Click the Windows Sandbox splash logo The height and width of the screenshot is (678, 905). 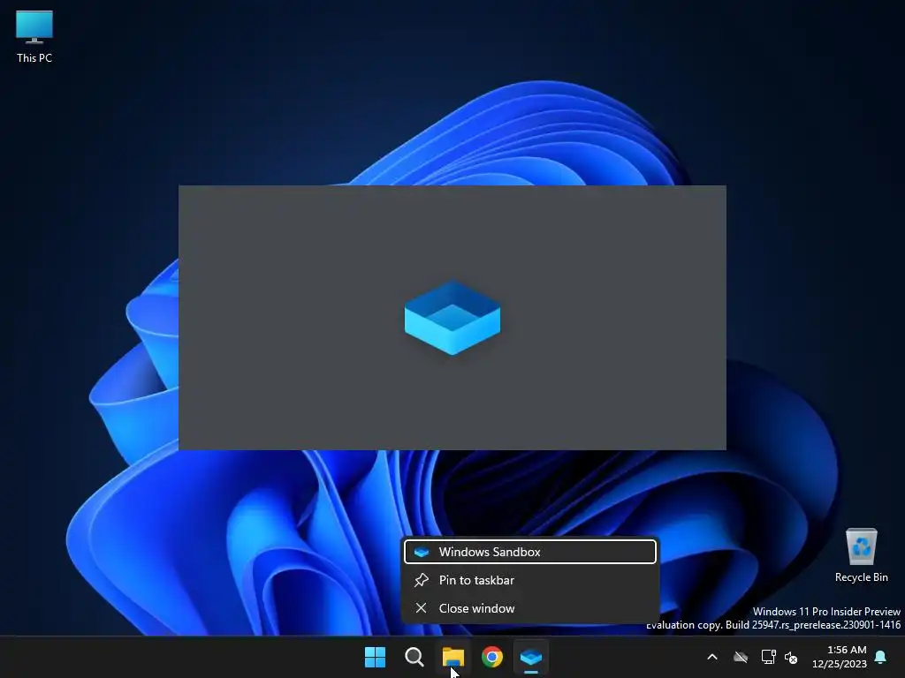coord(452,318)
